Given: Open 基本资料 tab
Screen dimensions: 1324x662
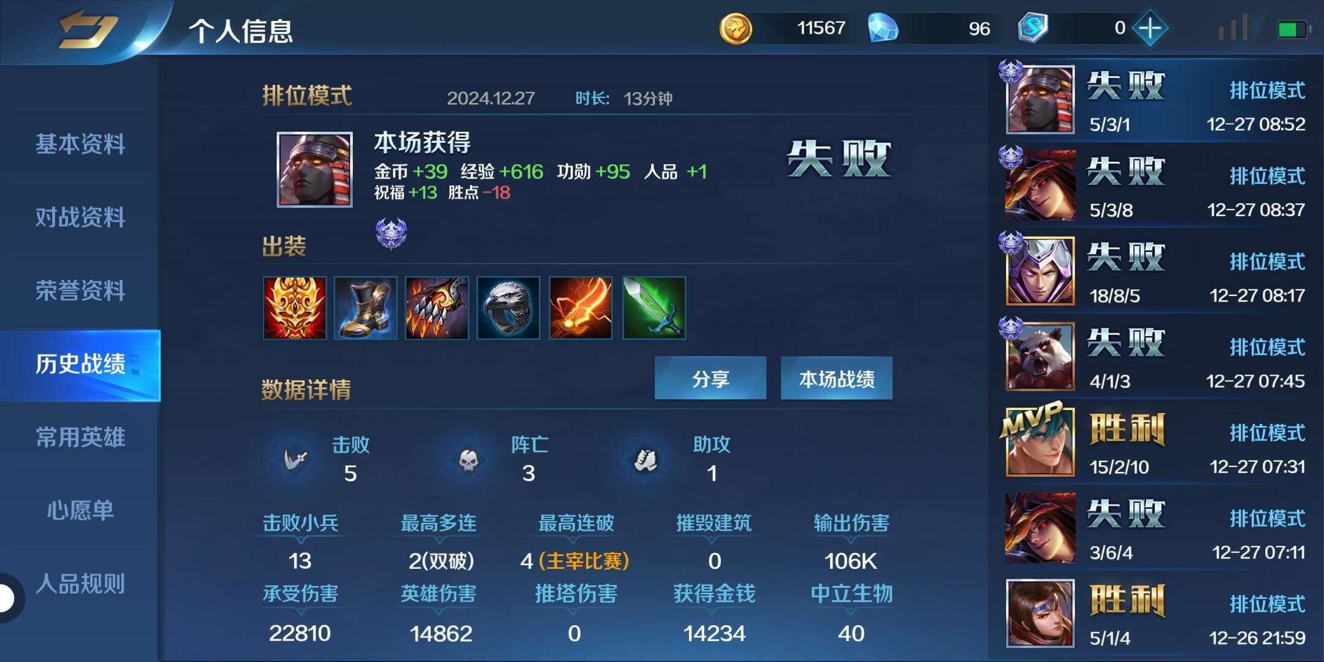Looking at the screenshot, I should pyautogui.click(x=80, y=145).
